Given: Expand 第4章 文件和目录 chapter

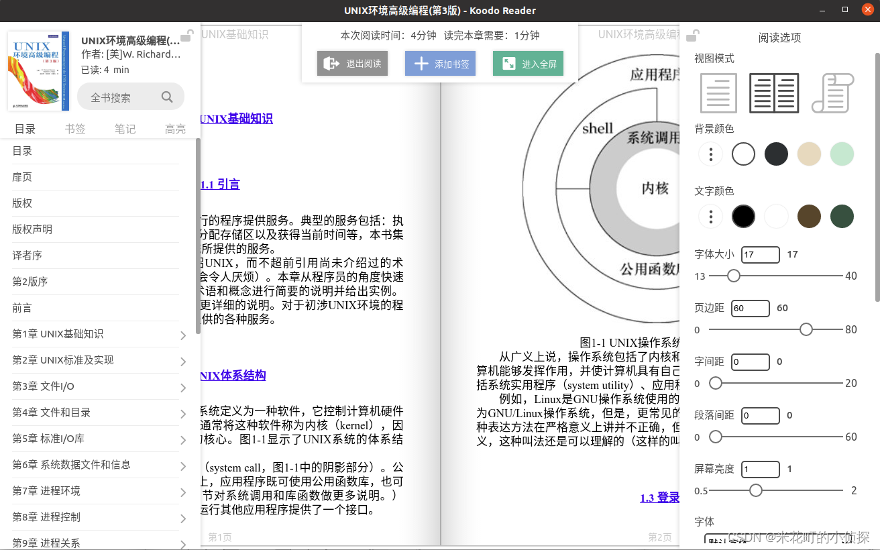Looking at the screenshot, I should pos(183,414).
